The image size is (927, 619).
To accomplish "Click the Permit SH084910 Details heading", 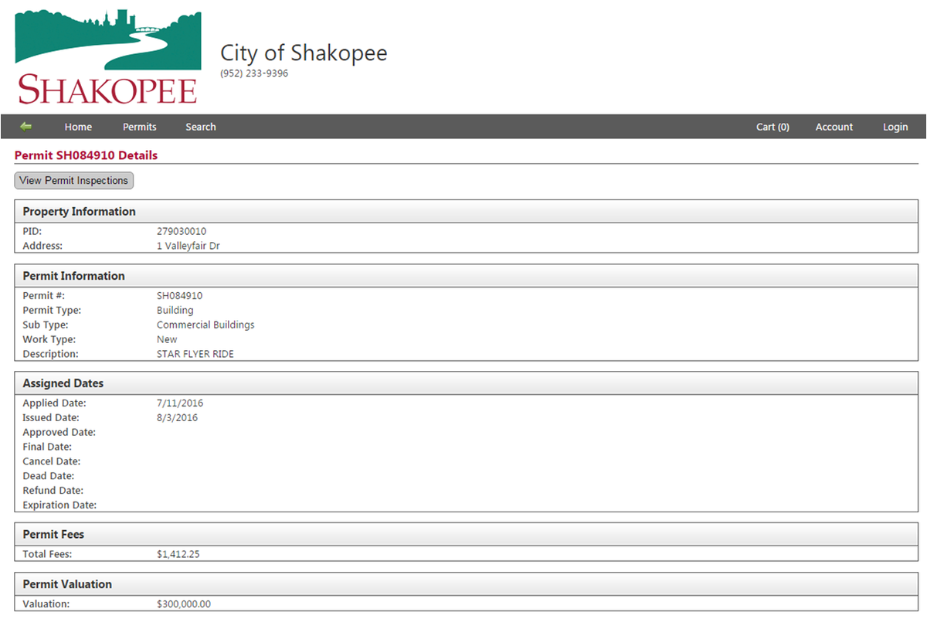I will point(86,155).
